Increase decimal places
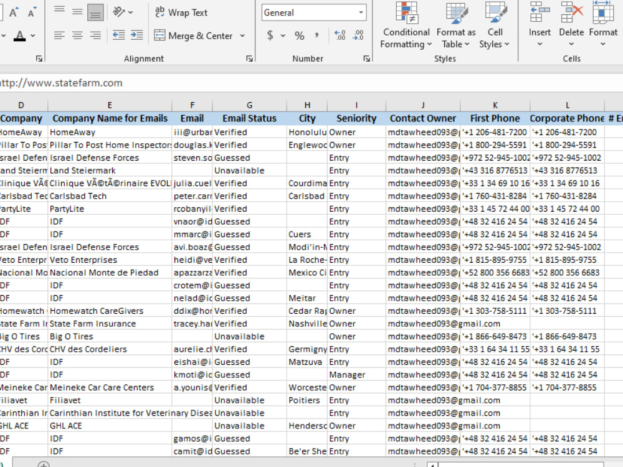 point(340,35)
